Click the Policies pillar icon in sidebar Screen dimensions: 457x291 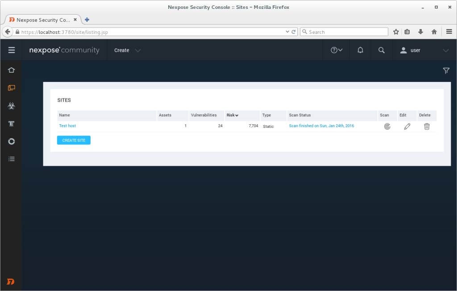pyautogui.click(x=11, y=123)
